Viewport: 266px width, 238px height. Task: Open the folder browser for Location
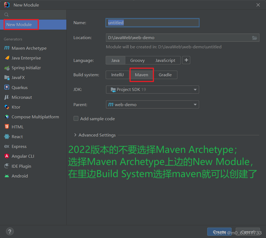[255, 38]
